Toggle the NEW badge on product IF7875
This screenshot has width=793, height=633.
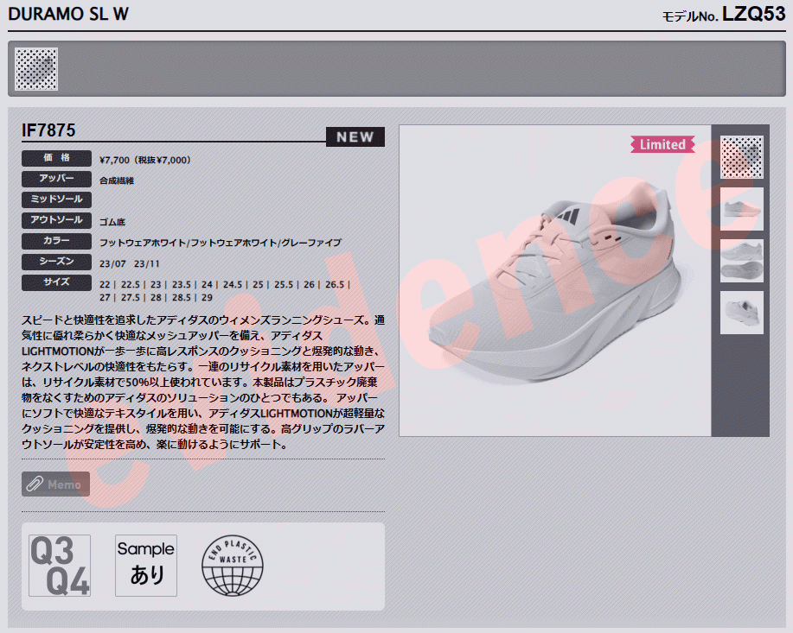pyautogui.click(x=355, y=136)
